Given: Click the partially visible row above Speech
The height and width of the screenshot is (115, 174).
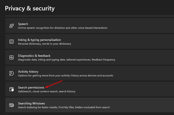Looking at the screenshot, I should pyautogui.click(x=90, y=16).
